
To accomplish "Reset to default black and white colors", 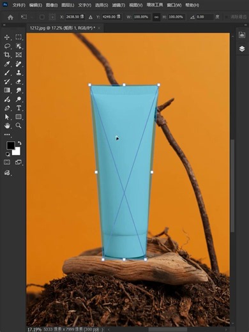I will pos(8,155).
